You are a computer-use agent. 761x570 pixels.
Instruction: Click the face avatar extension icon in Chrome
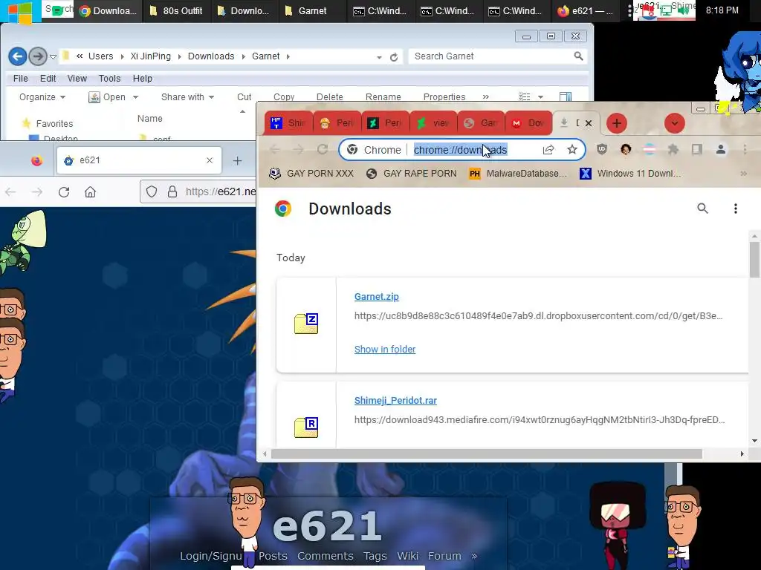point(626,149)
